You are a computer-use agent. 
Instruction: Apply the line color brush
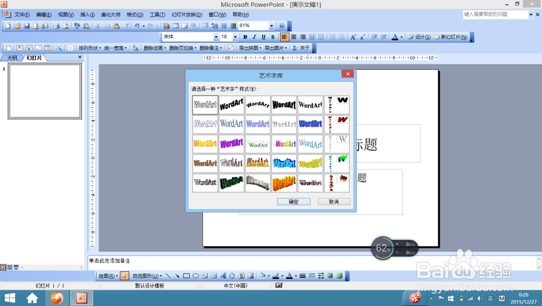point(275,276)
